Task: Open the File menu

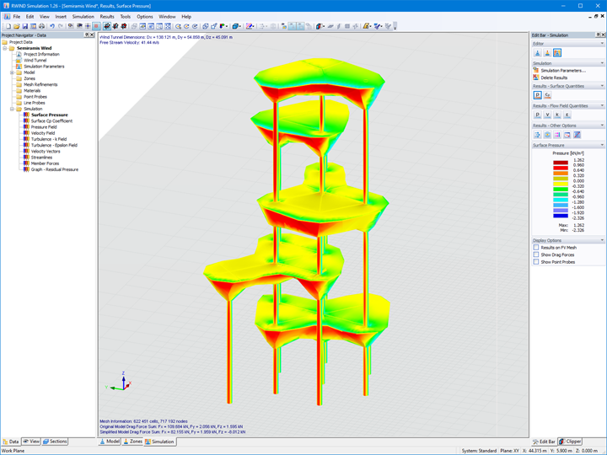Action: tap(17, 17)
